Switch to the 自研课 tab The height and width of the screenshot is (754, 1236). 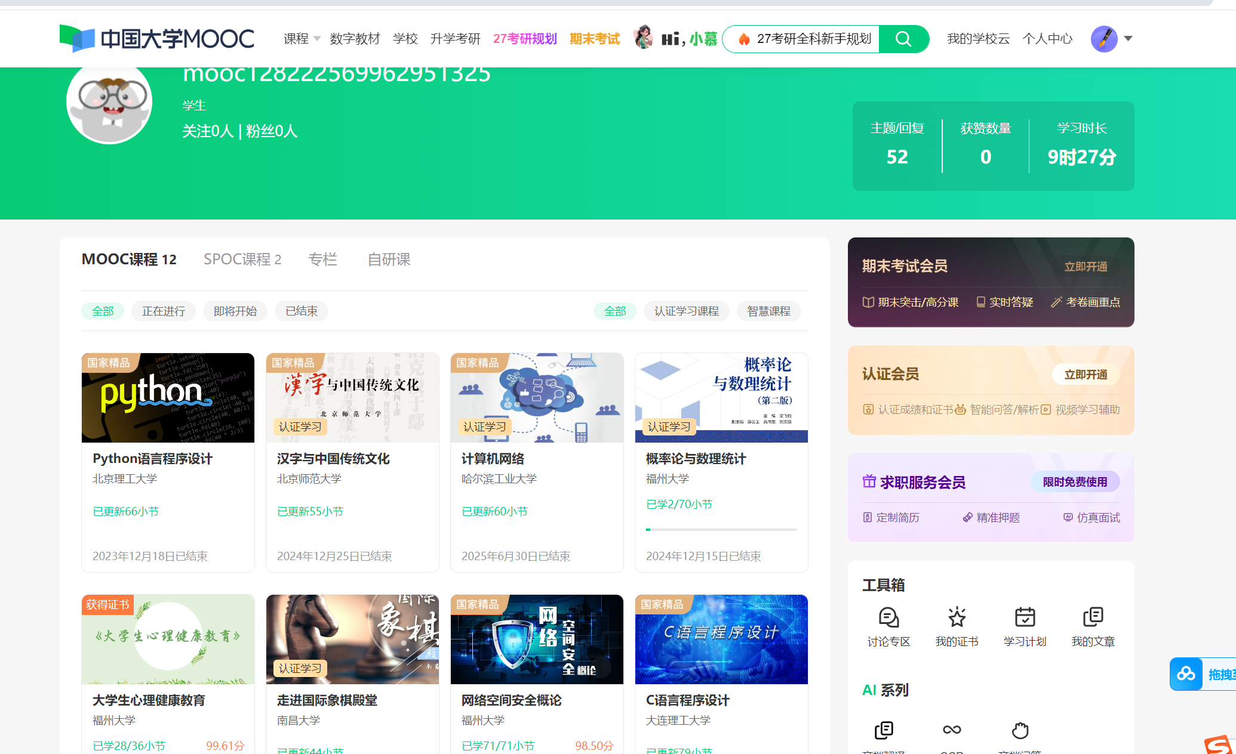tap(389, 259)
